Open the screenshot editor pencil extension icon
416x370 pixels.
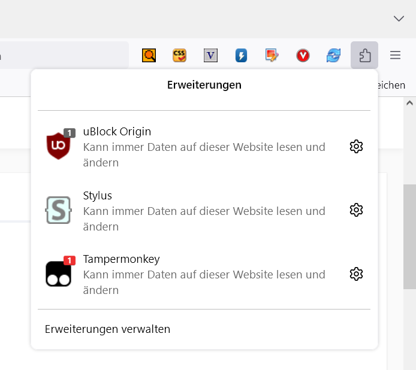pos(272,56)
